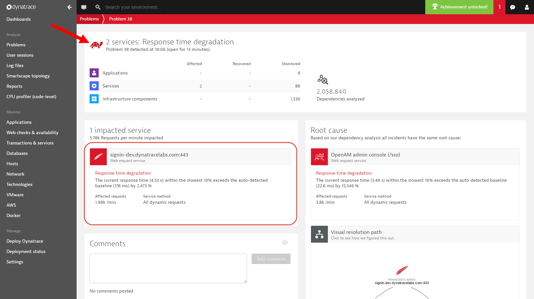Screen dimensions: 534x299
Task: Open the dashboard monitor icon in top bar
Action: pyautogui.click(x=84, y=7)
